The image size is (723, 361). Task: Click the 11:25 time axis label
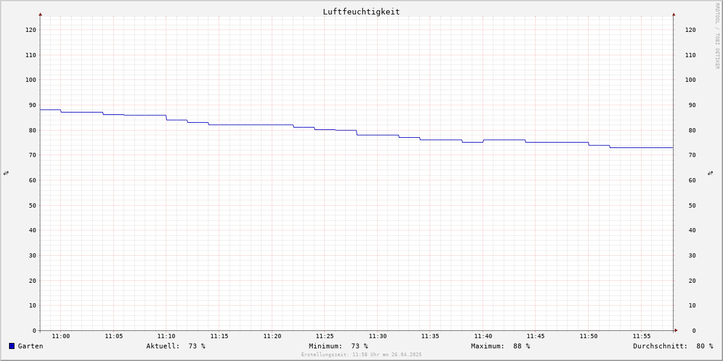click(x=325, y=336)
